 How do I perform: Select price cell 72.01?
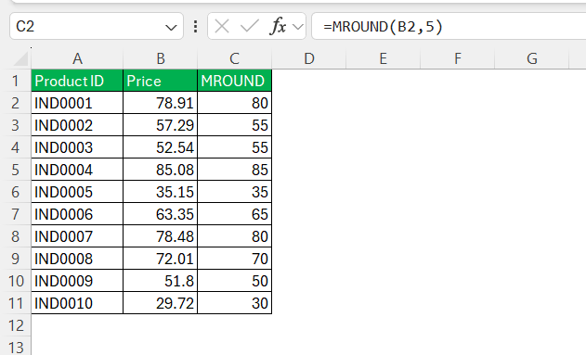pos(161,259)
